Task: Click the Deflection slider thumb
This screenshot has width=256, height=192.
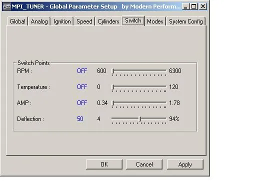Action: (x=140, y=119)
